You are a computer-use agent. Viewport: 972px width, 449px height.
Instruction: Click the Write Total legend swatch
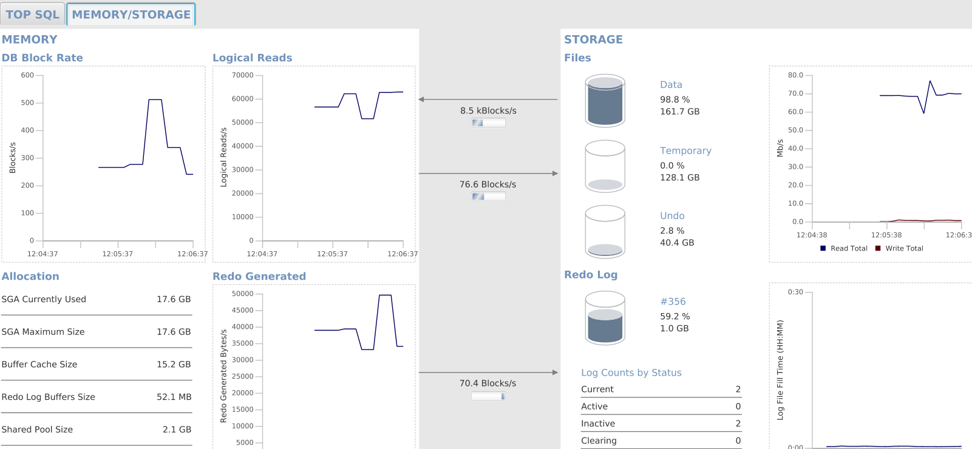click(x=878, y=248)
